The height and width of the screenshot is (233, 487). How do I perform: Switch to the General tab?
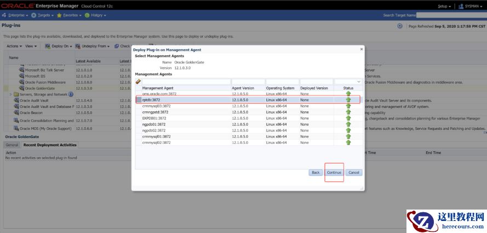tap(12, 145)
